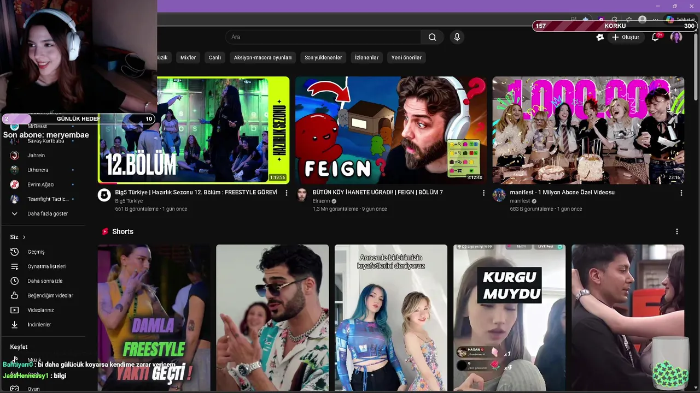
Task: Open options menu for manifest video
Action: pyautogui.click(x=681, y=193)
